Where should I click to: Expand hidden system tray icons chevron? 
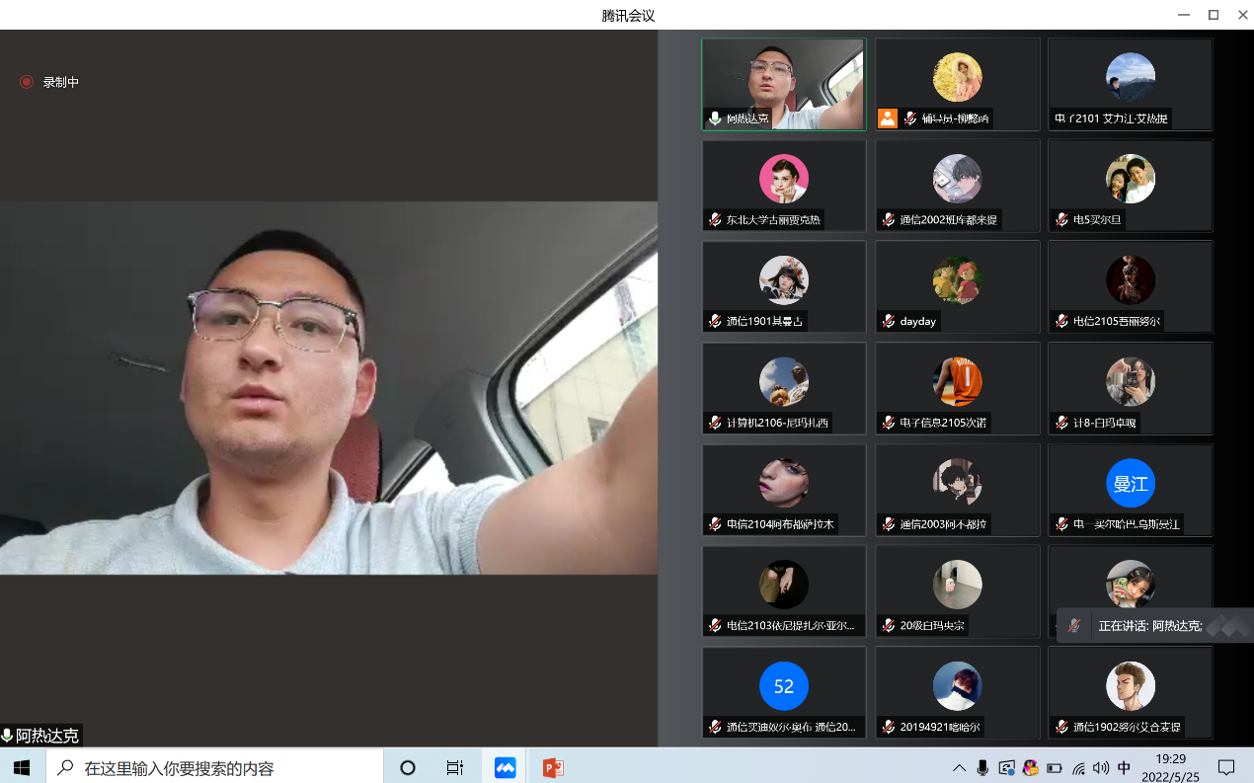pyautogui.click(x=959, y=767)
